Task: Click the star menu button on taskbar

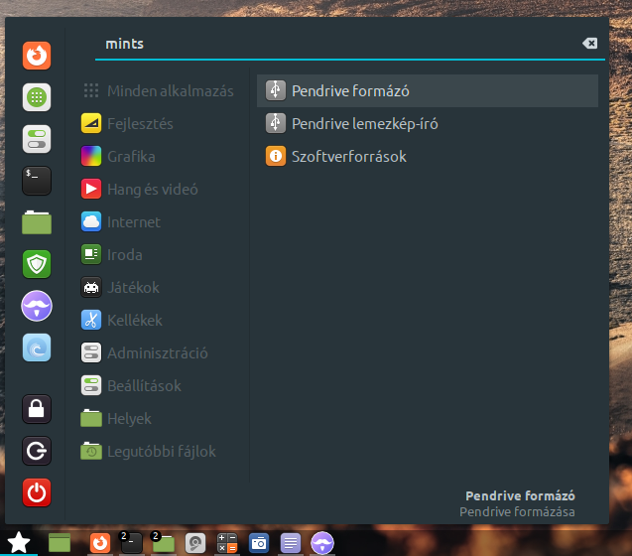Action: (19, 543)
